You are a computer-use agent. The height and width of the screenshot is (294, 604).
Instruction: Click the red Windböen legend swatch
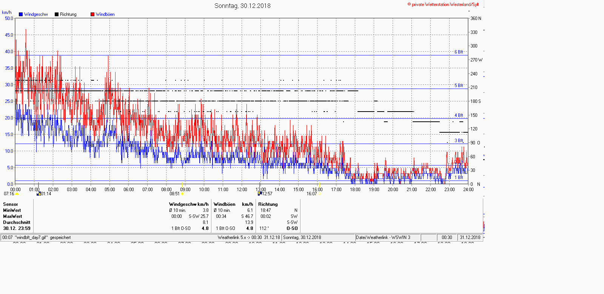tap(92, 14)
